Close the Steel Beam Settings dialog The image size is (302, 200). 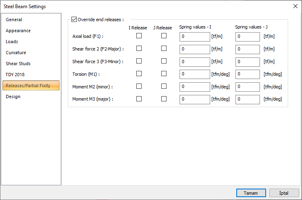pyautogui.click(x=295, y=6)
